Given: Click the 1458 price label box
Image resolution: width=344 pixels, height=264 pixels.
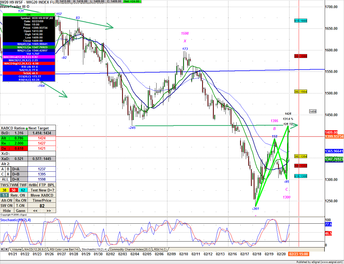Looking at the screenshot, I should (313, 111).
